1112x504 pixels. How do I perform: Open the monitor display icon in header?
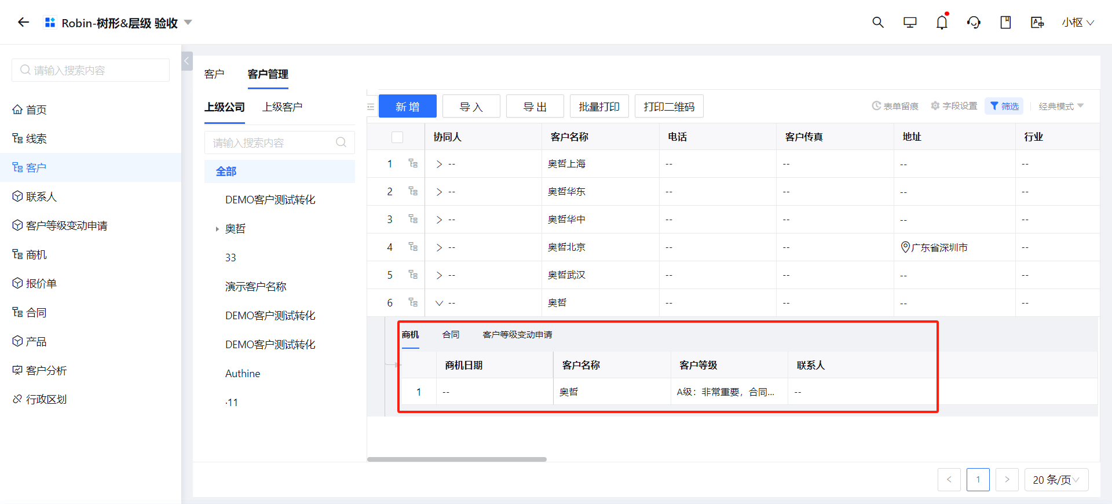[910, 22]
